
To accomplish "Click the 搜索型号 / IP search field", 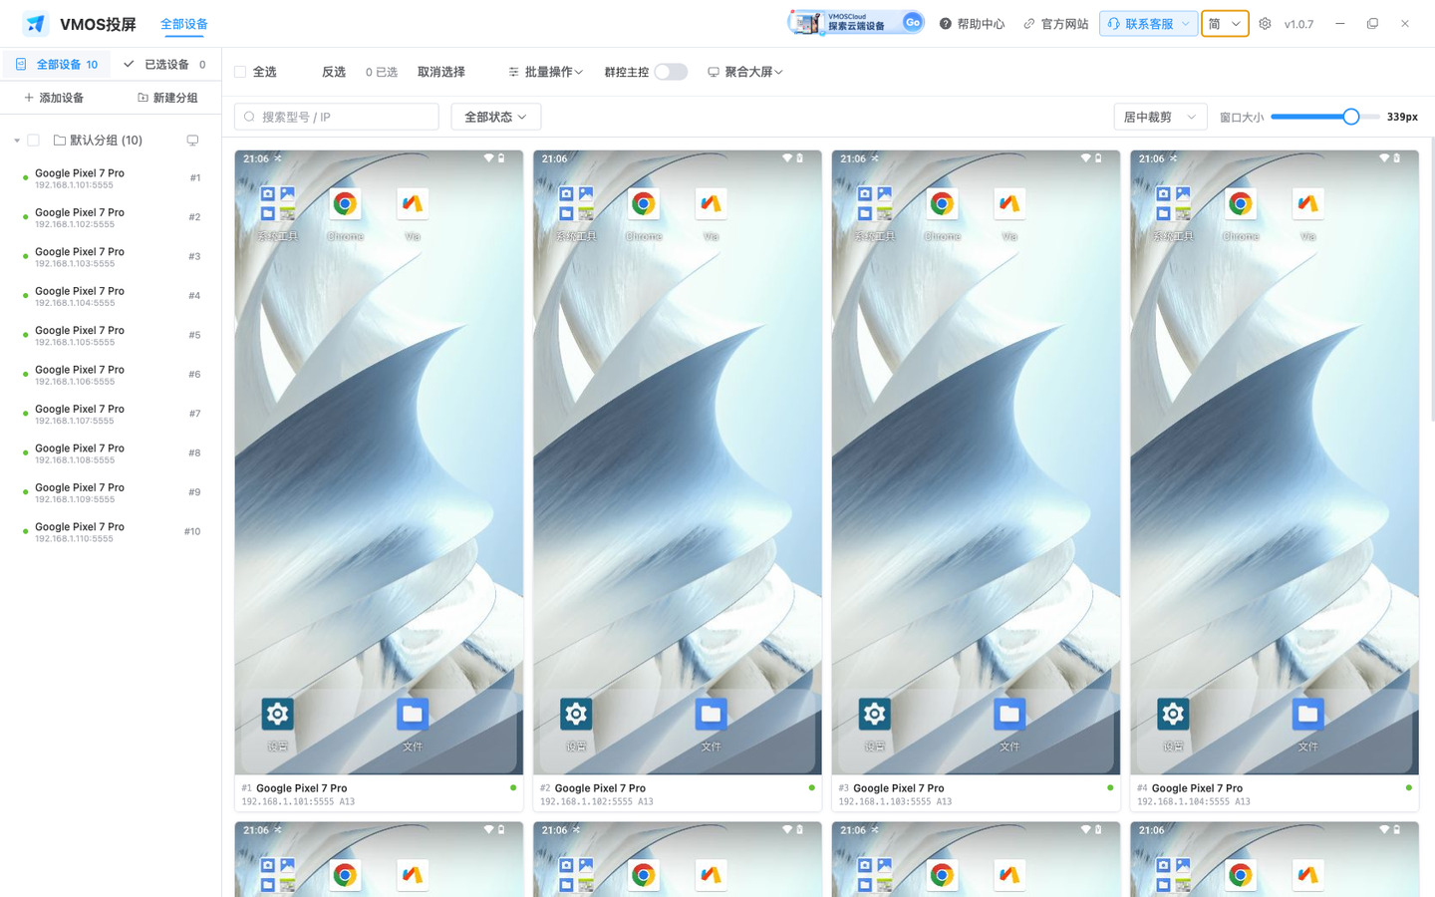I will 337,117.
